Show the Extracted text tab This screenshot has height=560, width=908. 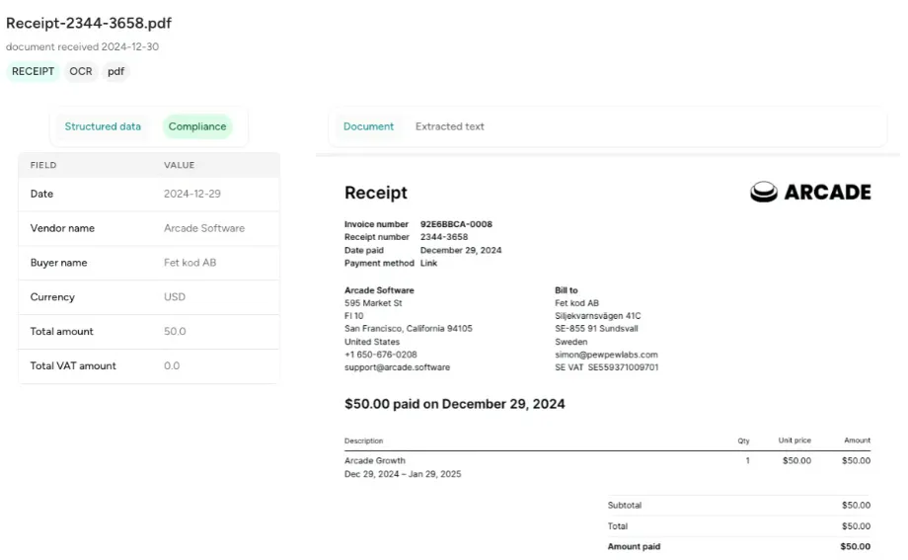[449, 126]
